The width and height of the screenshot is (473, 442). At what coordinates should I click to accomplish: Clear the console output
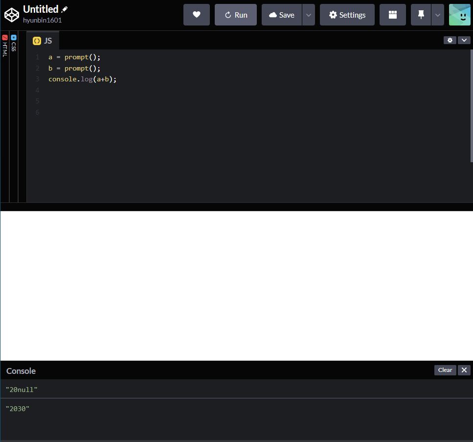[445, 370]
